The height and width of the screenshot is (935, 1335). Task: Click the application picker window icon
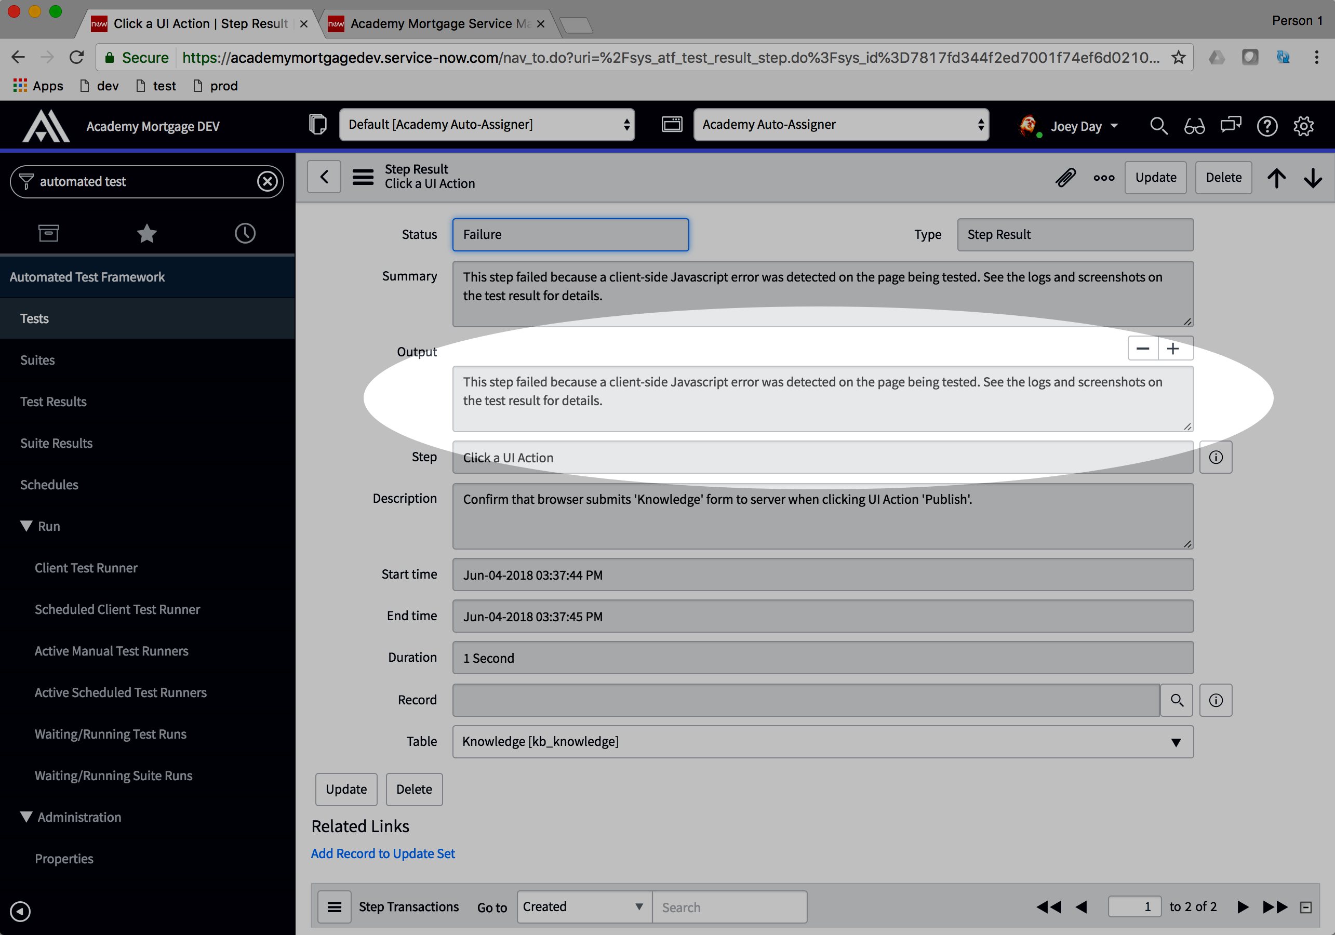(x=672, y=125)
